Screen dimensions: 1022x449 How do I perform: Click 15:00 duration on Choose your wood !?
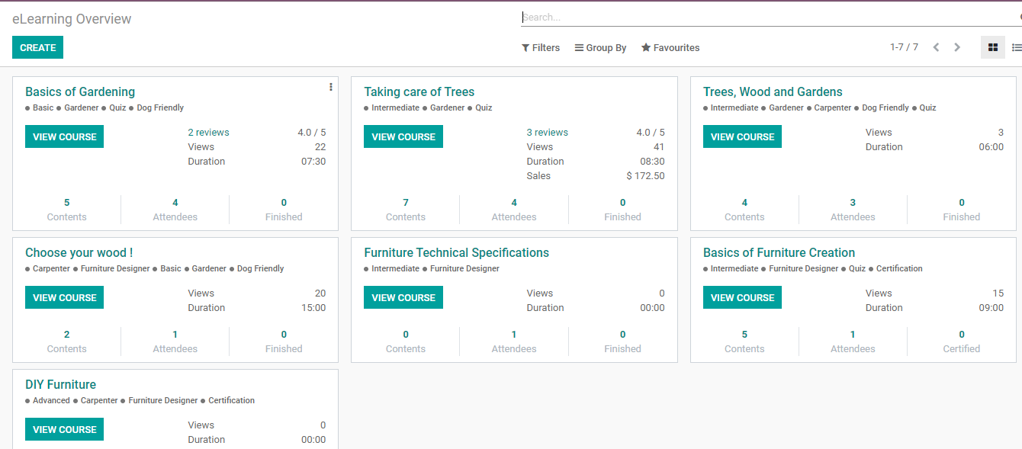click(313, 307)
